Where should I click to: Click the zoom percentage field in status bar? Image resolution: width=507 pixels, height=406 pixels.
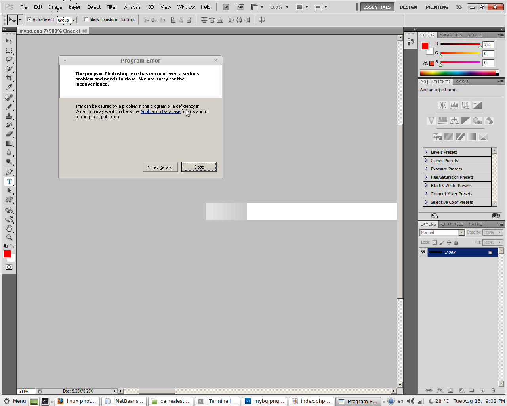26,391
